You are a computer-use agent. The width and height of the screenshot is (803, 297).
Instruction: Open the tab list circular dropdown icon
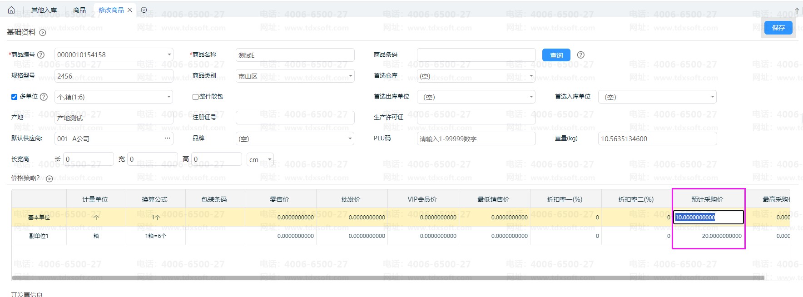point(144,10)
